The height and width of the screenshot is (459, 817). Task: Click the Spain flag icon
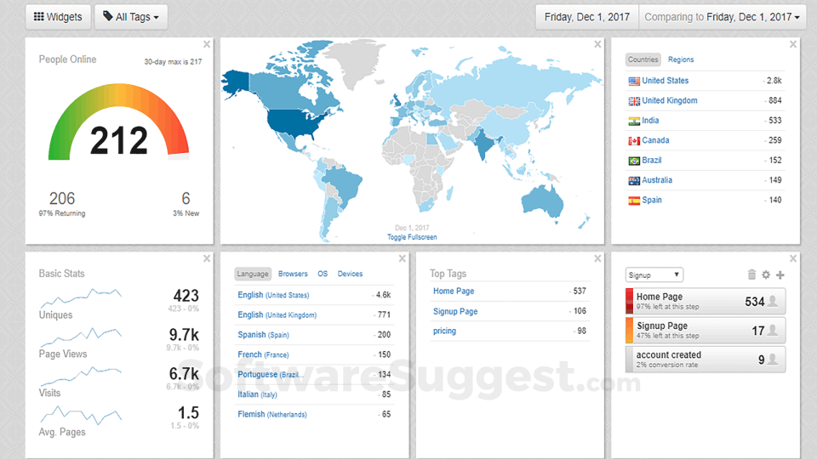pos(634,201)
